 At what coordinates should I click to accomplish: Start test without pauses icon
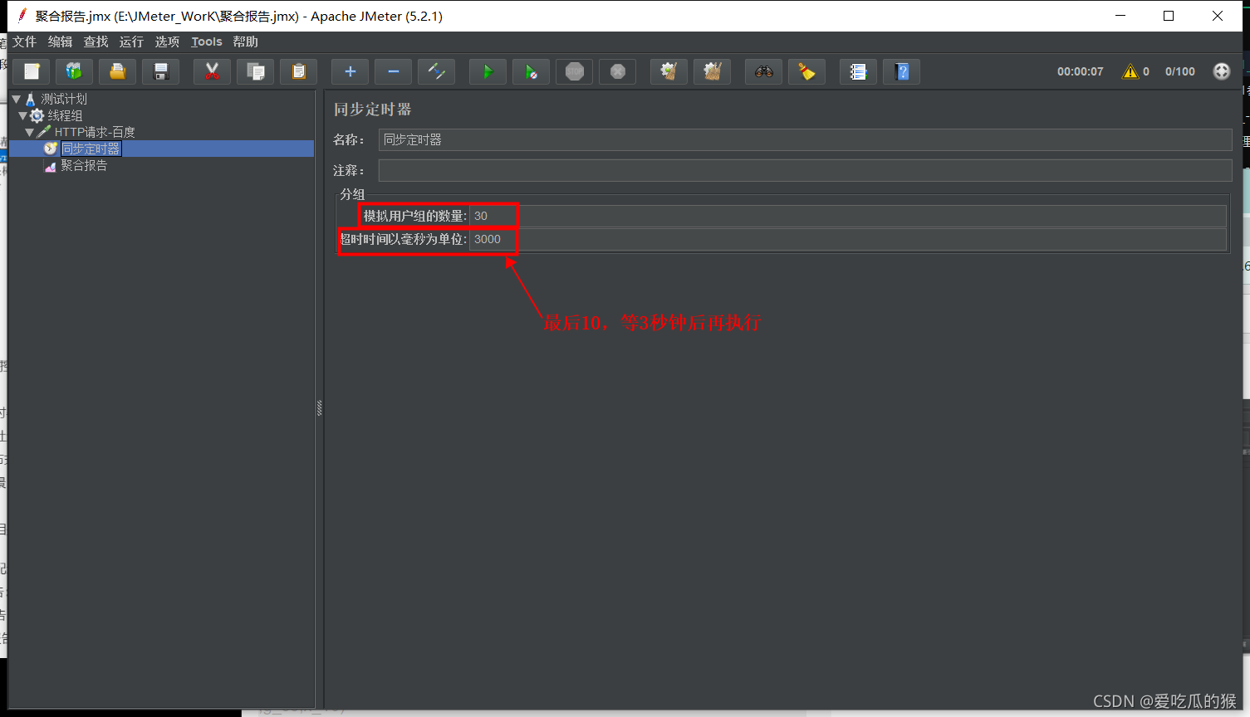pyautogui.click(x=531, y=71)
